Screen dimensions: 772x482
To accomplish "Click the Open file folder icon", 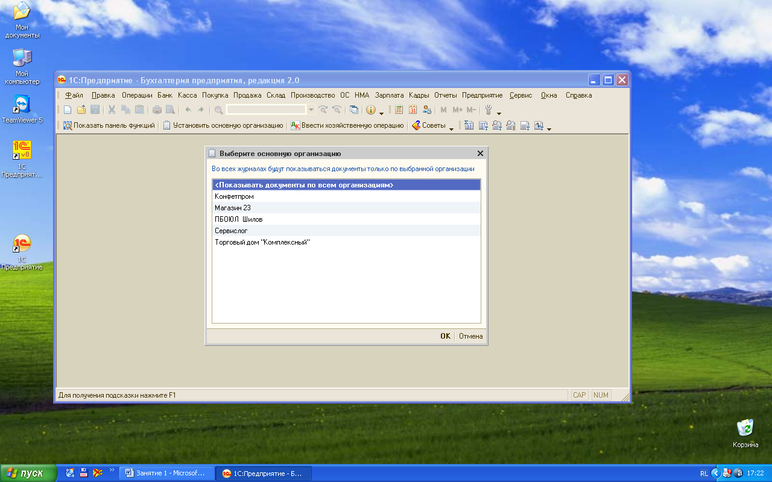I will (81, 110).
